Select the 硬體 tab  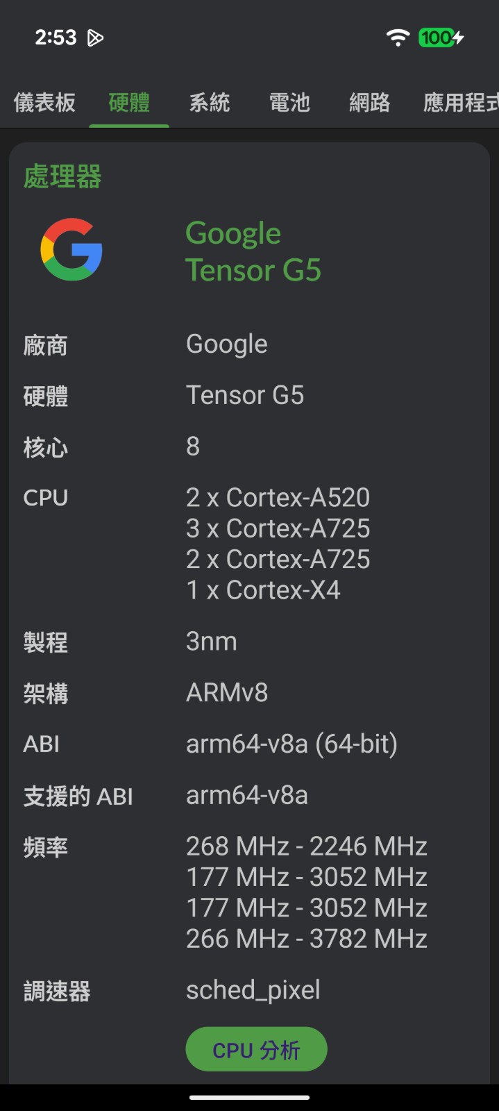(x=129, y=103)
